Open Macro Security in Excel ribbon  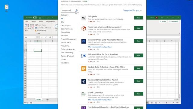click(40, 31)
